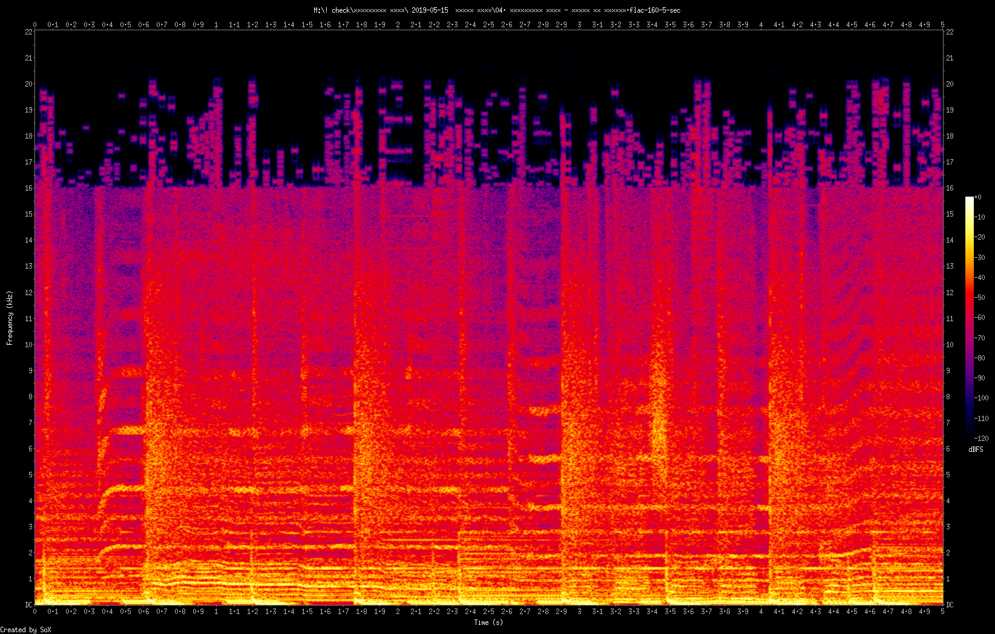Click the "-50" value on the color scale
Image resolution: width=995 pixels, height=634 pixels.
(x=980, y=298)
